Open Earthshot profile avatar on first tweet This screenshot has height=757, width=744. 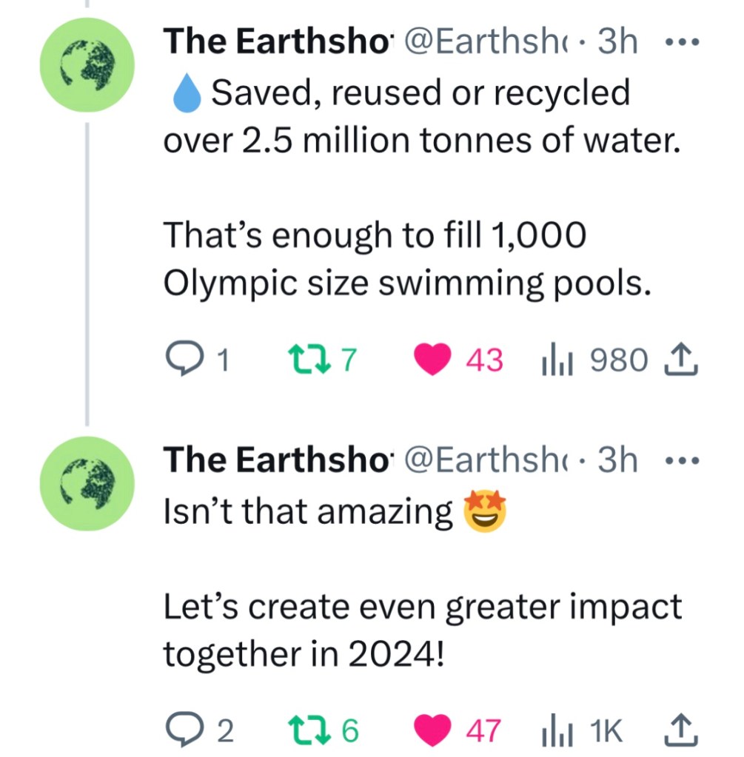(87, 64)
